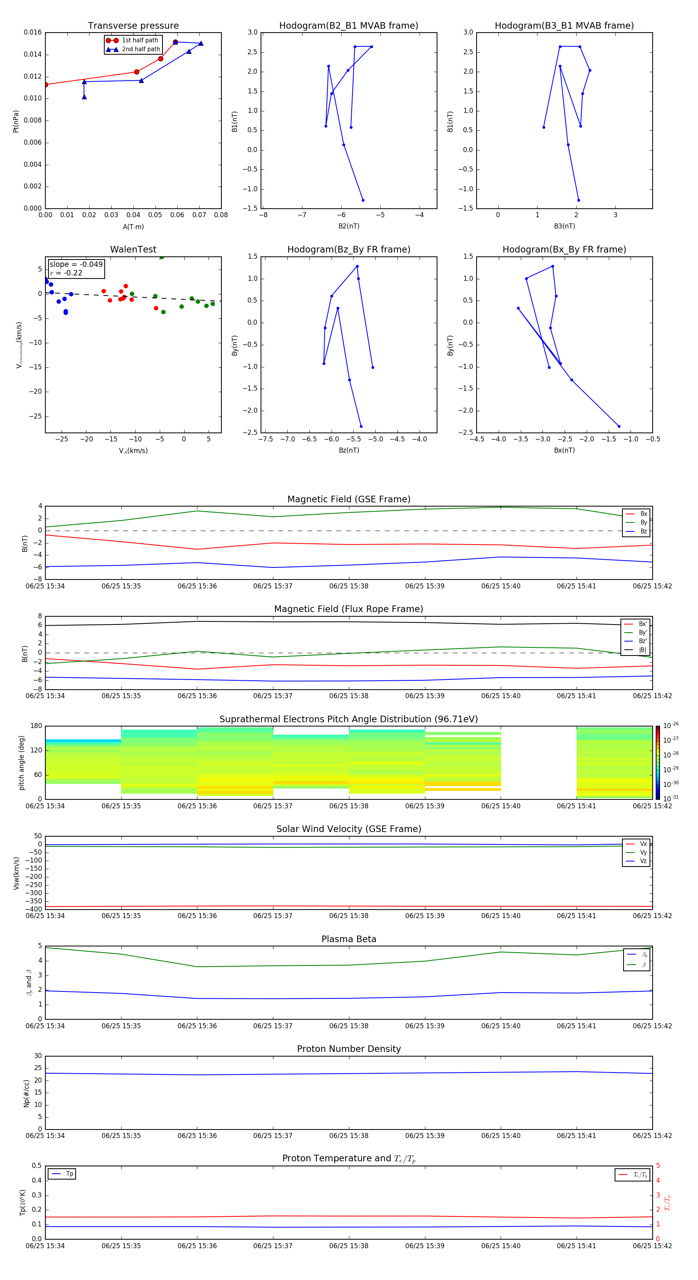
Task: Click the 'Proton Temperature and Te/Tp' title
Action: pyautogui.click(x=349, y=1159)
